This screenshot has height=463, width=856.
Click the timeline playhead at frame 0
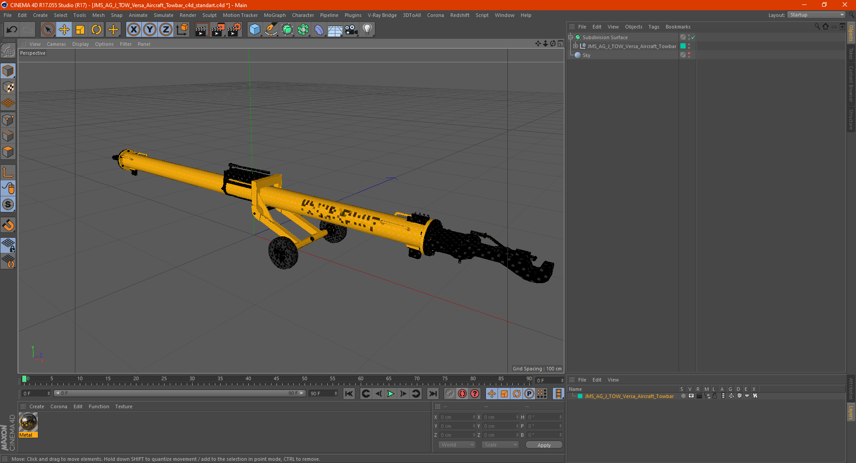(x=24, y=379)
